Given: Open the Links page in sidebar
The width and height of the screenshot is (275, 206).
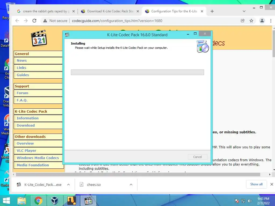Looking at the screenshot, I should click(21, 68).
